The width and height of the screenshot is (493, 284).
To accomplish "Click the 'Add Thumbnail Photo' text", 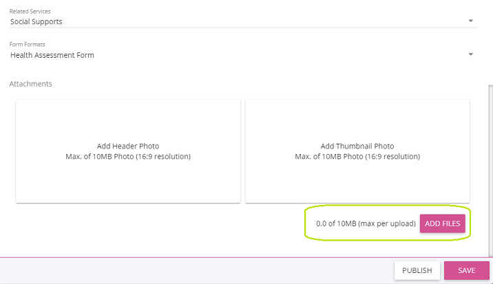I will coord(357,146).
